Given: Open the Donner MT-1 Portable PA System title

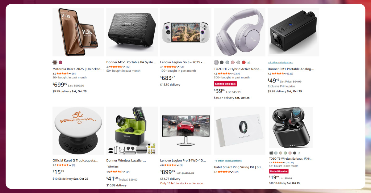Looking at the screenshot, I should click(x=131, y=62).
